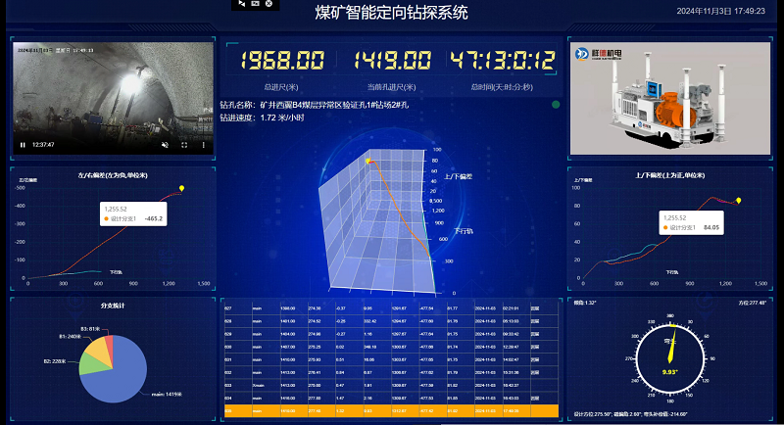The image size is (784, 425).
Task: Click the 3D drilling trajectory chart
Action: tap(392, 225)
